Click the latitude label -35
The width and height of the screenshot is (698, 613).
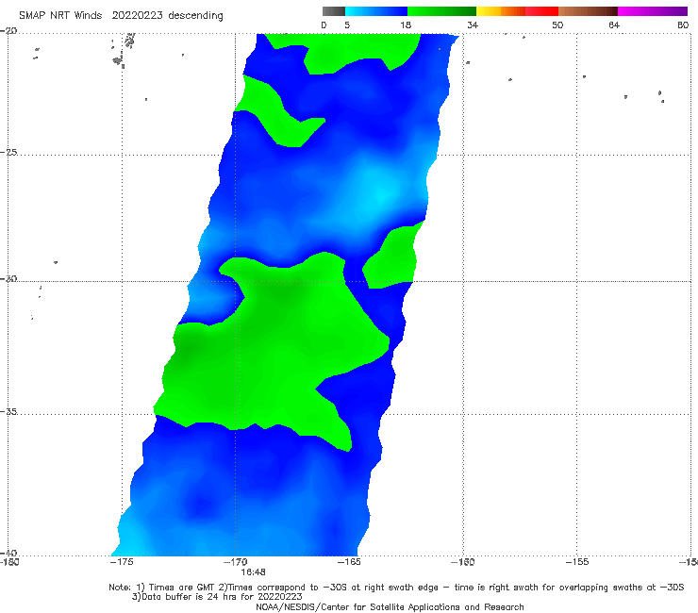[8, 411]
